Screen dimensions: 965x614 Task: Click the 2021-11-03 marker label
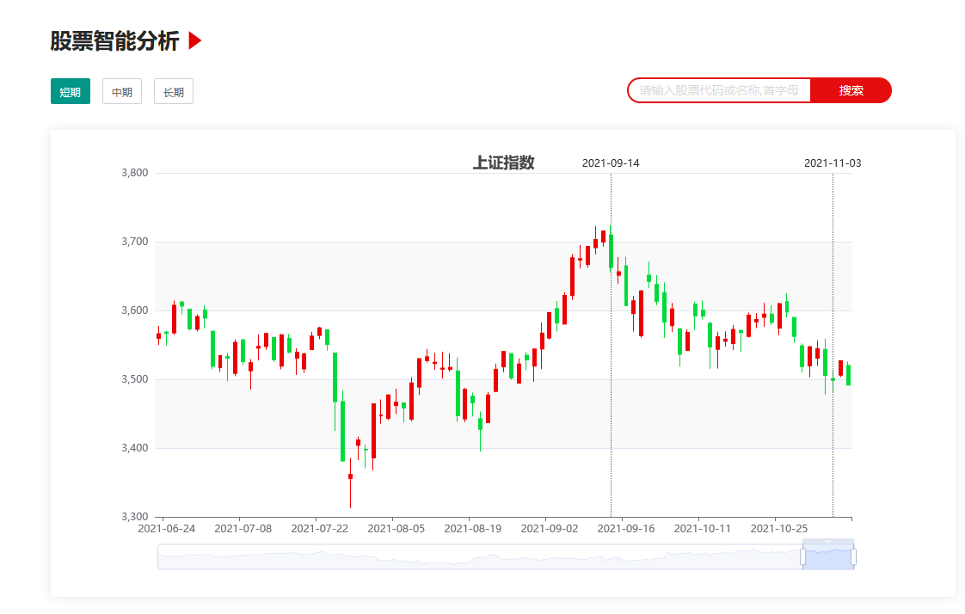pyautogui.click(x=833, y=163)
